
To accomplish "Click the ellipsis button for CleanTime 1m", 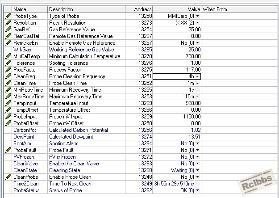I will click(x=197, y=83).
